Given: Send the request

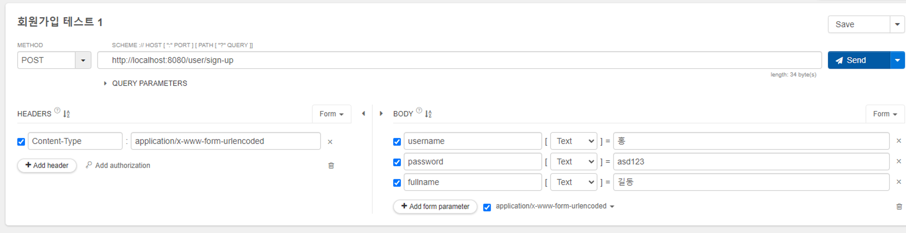Looking at the screenshot, I should click(858, 60).
